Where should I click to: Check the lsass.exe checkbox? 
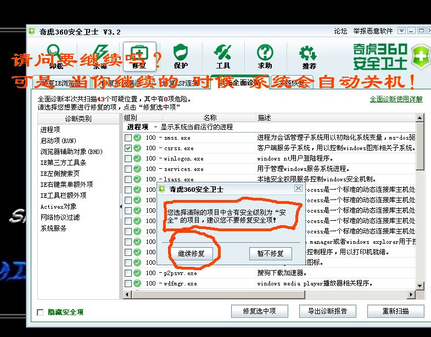128,179
